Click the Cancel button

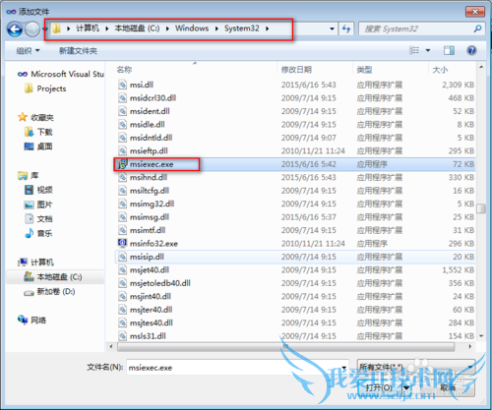[x=448, y=387]
